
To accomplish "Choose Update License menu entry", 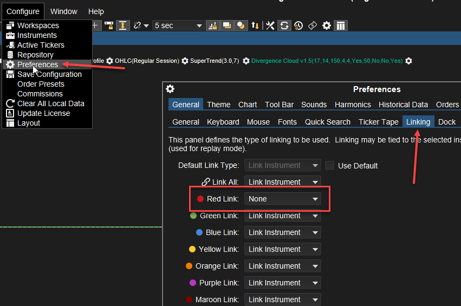I will point(43,113).
